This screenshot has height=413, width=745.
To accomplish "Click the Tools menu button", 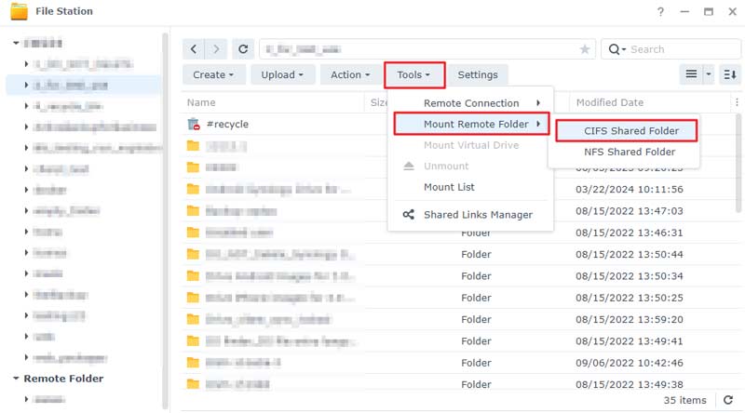I will [414, 74].
